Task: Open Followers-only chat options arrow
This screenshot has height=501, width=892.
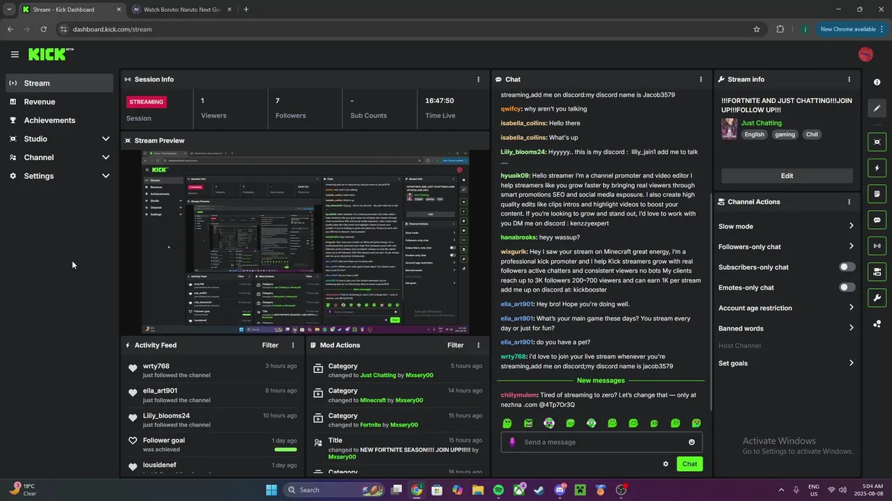Action: tap(851, 246)
